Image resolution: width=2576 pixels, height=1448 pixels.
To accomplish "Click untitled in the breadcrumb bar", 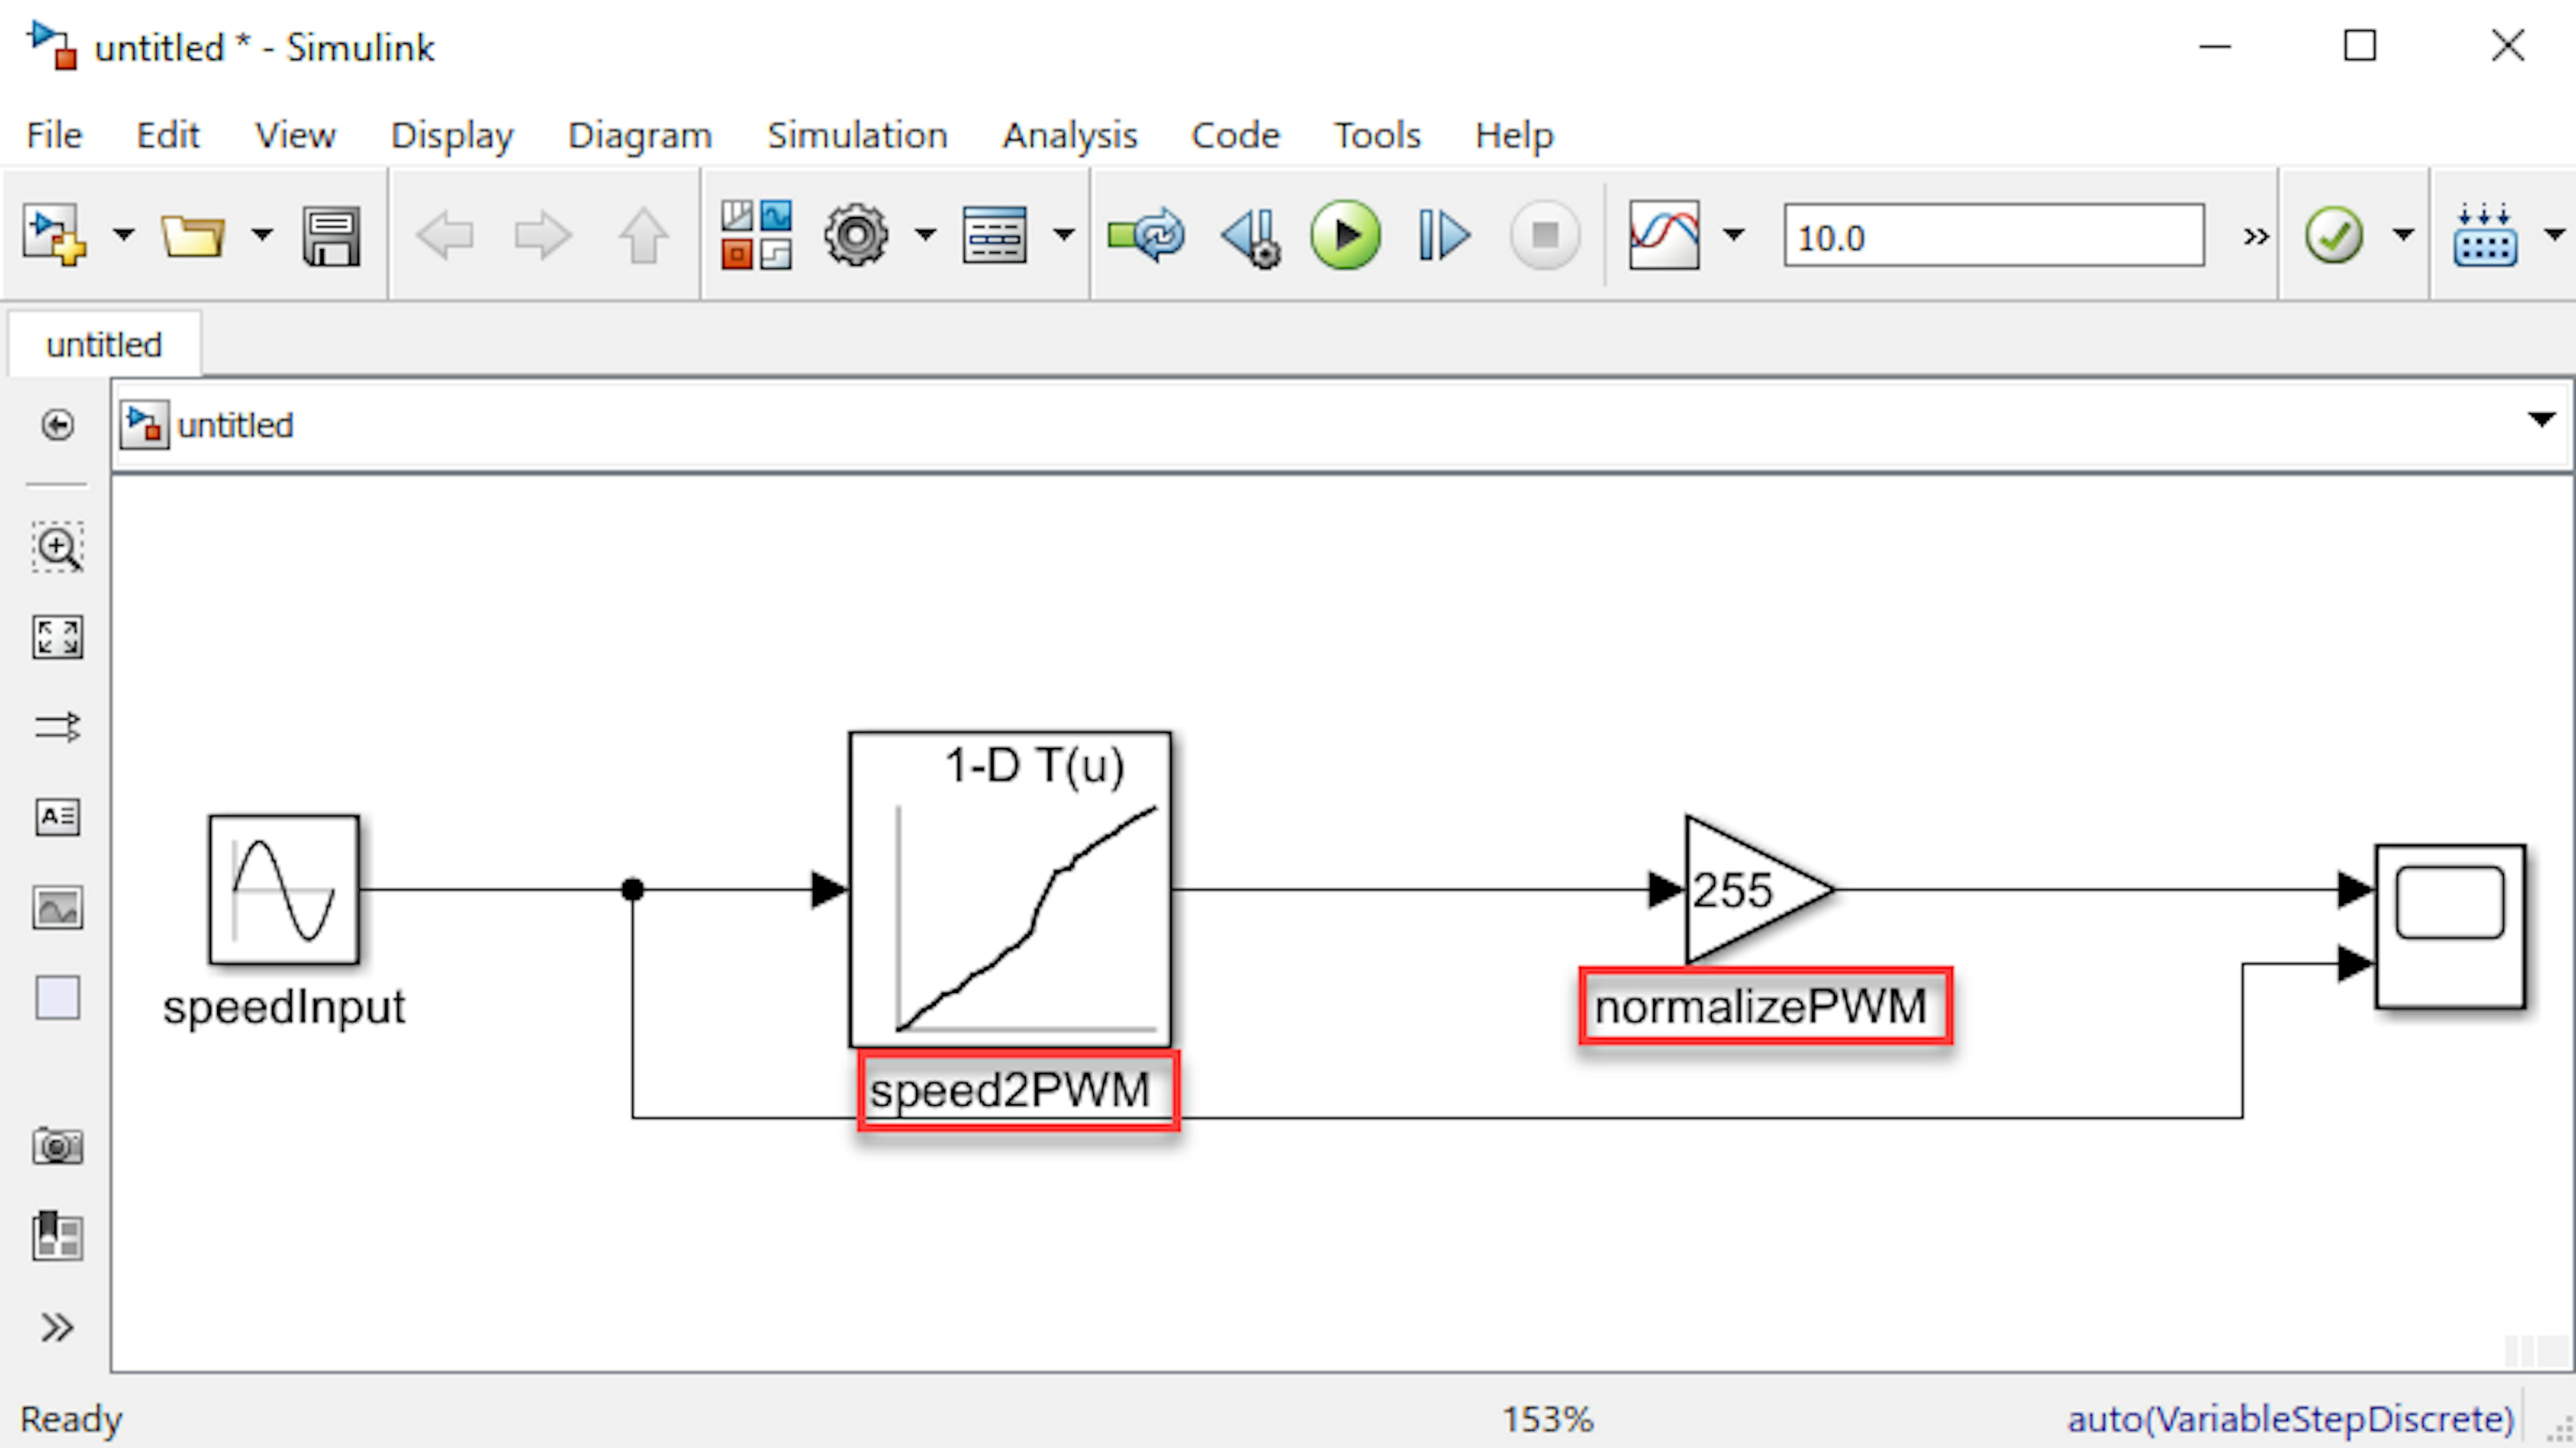I will point(235,426).
